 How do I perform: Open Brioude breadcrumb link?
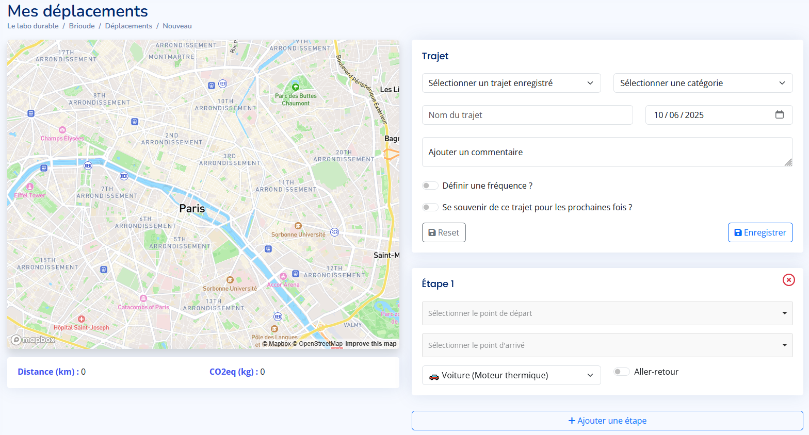click(82, 26)
